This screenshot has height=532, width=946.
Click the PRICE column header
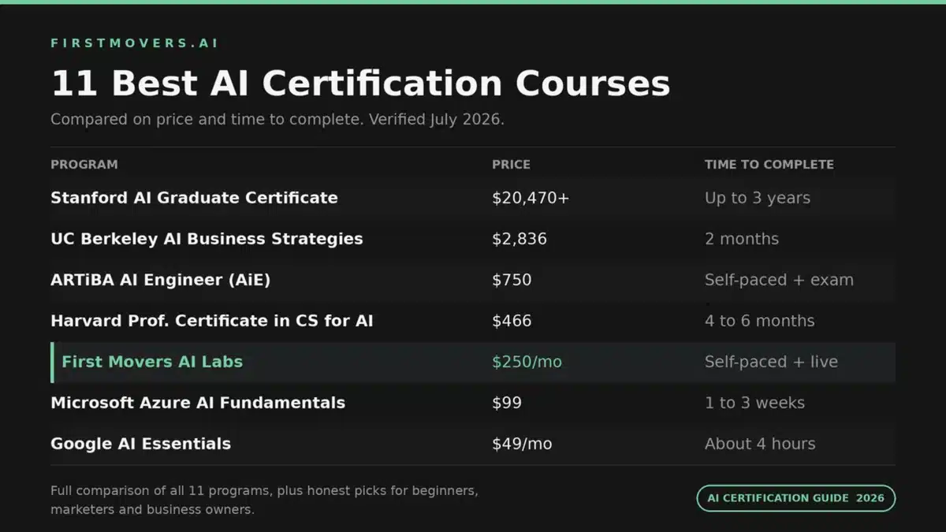(x=511, y=165)
